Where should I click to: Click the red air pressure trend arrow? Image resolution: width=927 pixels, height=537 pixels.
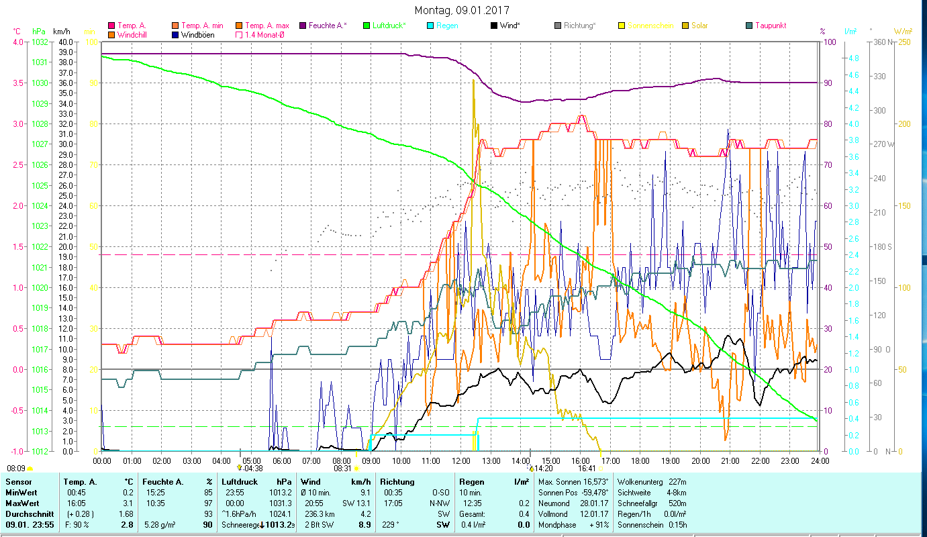click(x=262, y=525)
